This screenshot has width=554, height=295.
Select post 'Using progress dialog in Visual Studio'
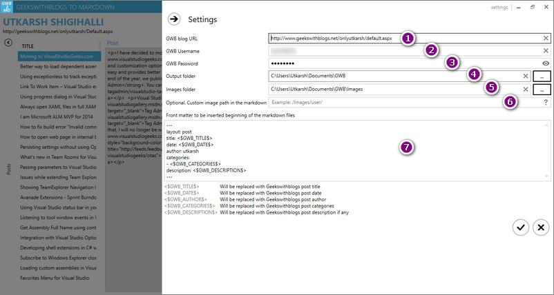[x=59, y=96]
